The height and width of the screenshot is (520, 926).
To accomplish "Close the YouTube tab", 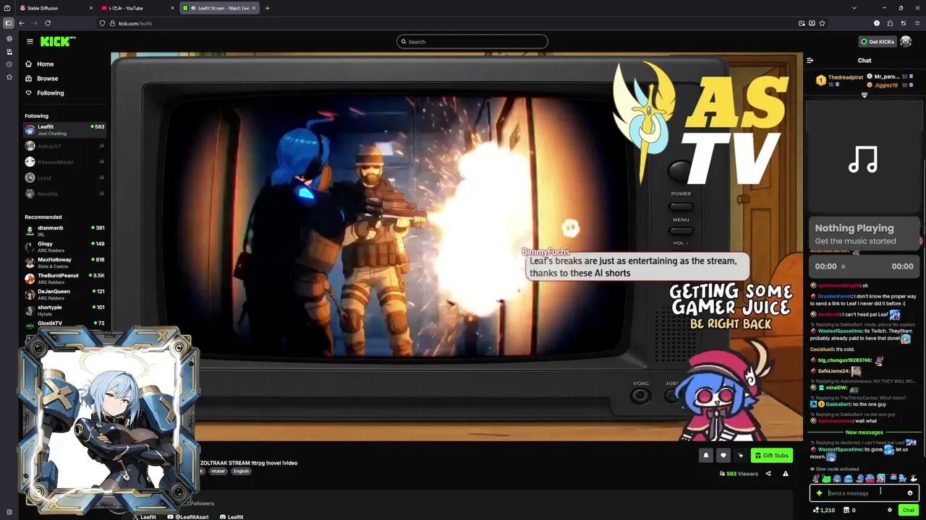I will 172,8.
